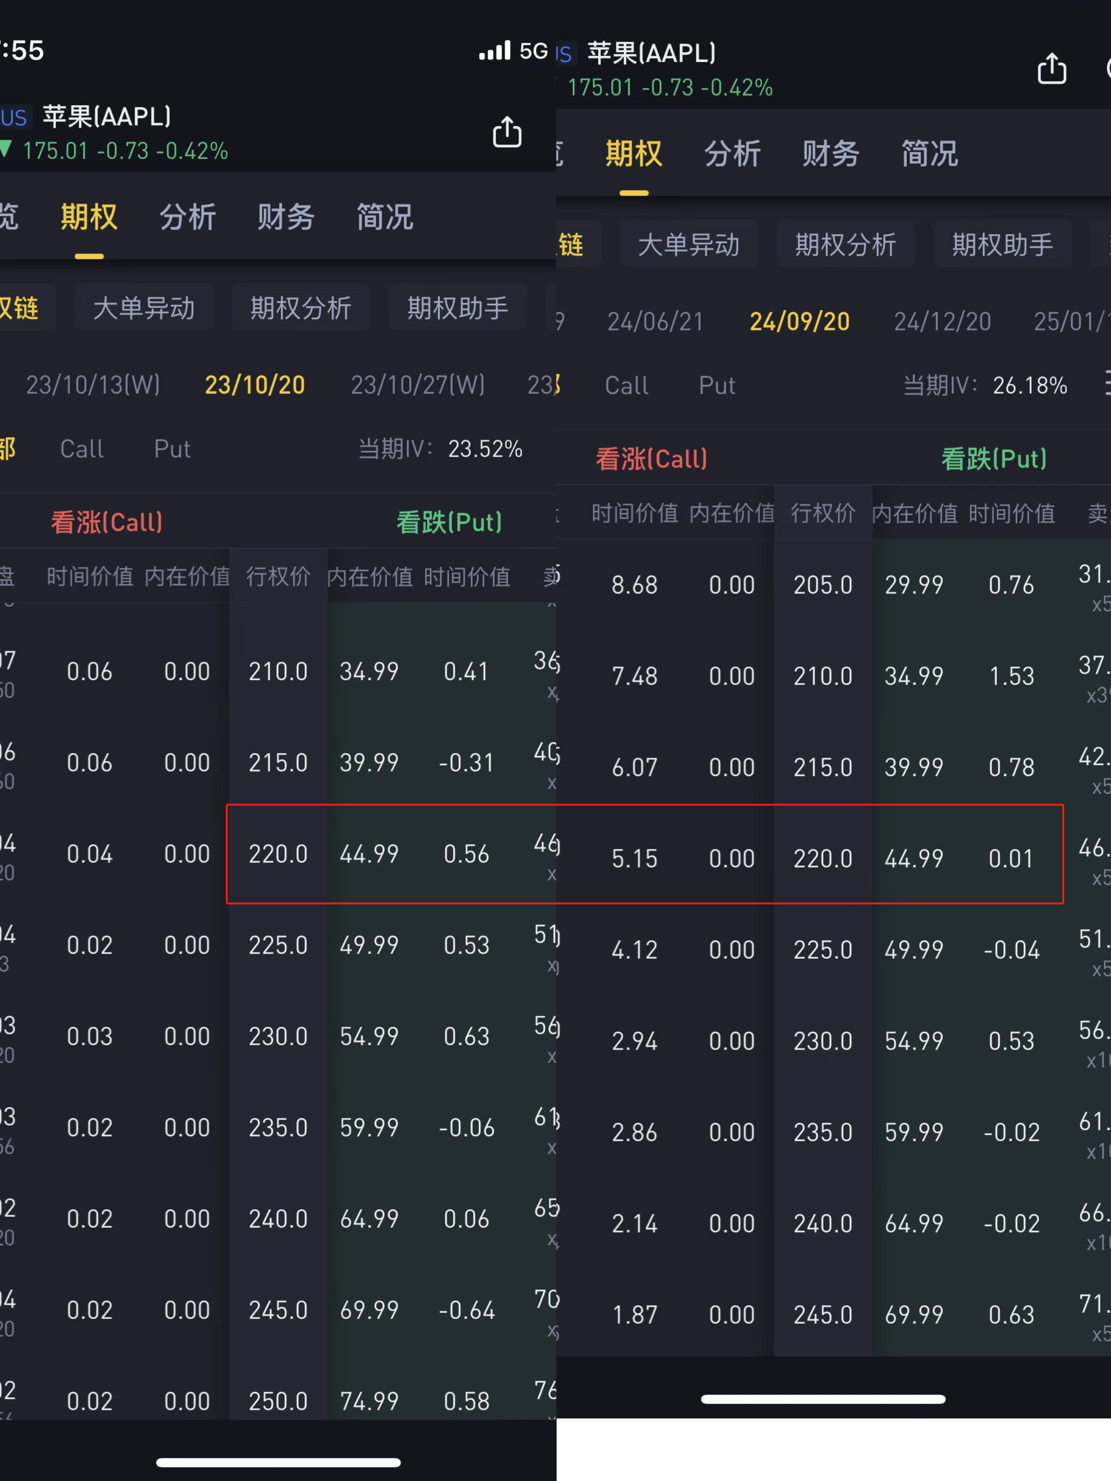
Task: Select strike 235.0 in left screenshot
Action: [x=278, y=1128]
